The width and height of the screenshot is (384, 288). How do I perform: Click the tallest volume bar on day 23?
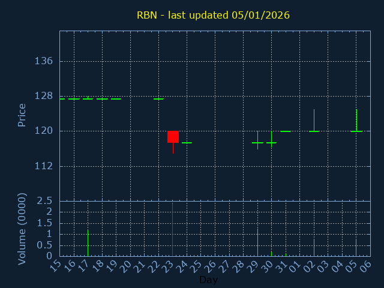pyautogui.click(x=173, y=229)
